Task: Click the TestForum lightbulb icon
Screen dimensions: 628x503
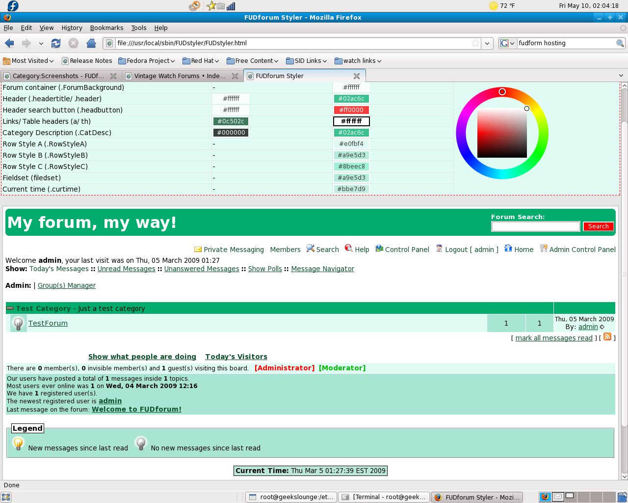Action: point(18,323)
